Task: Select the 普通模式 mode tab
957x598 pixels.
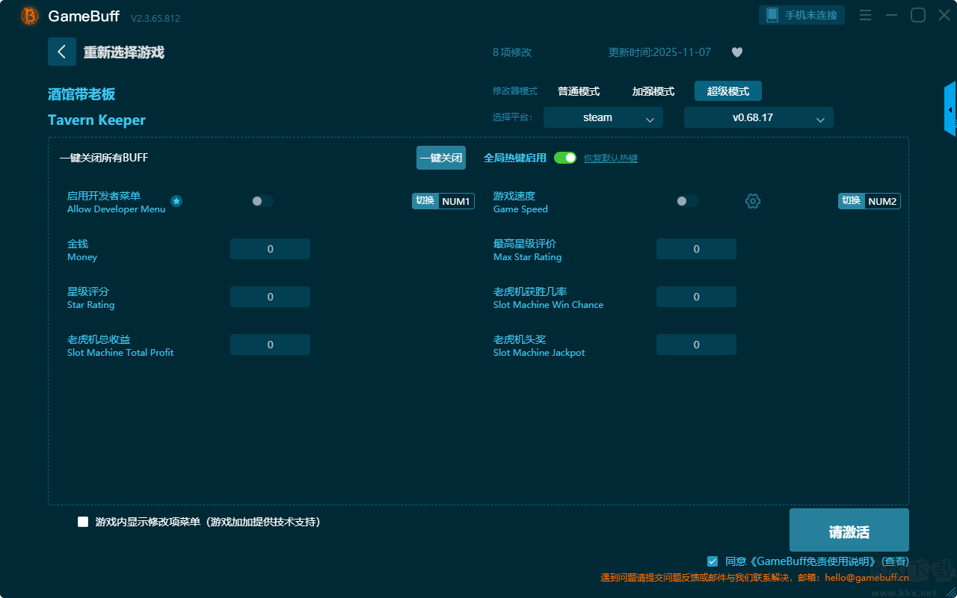Action: [579, 91]
